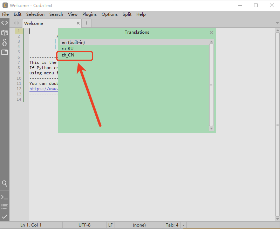Click text 'This is the' on line 7
The width and height of the screenshot is (280, 229).
(x=43, y=62)
